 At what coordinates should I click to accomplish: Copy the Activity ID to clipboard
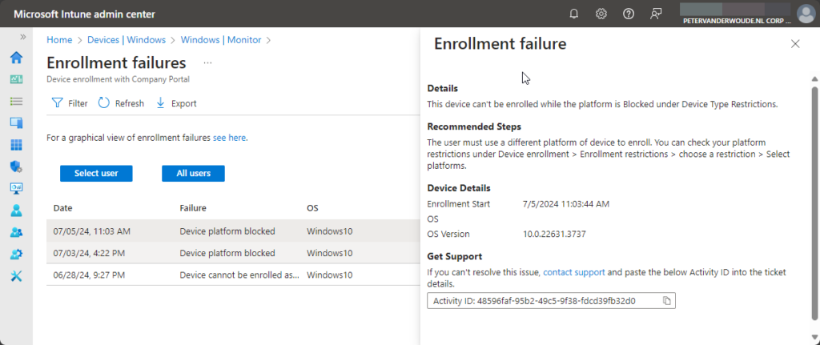666,301
